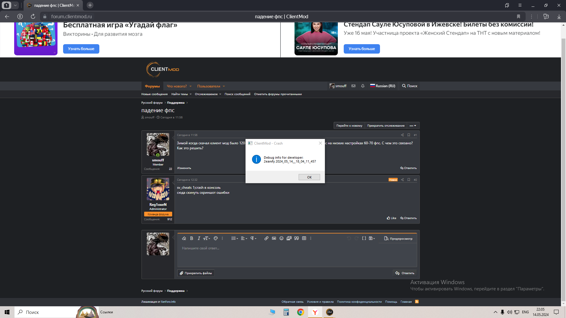Click Прикрепить файлы button

point(196,273)
